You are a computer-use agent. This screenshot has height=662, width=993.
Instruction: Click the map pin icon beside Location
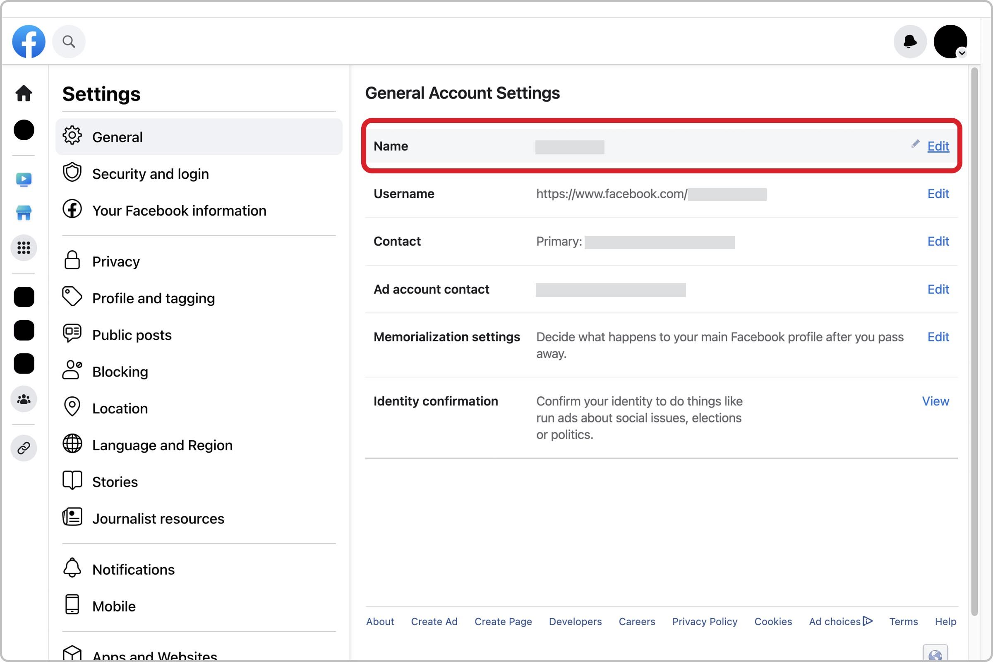[72, 407]
